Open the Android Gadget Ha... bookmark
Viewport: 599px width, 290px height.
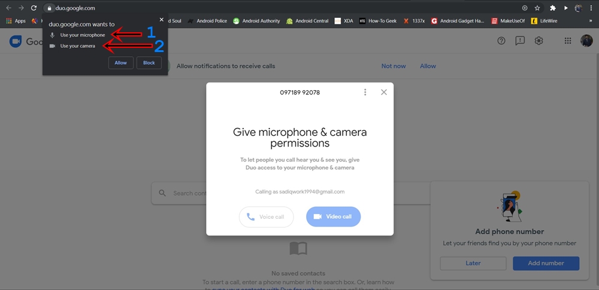[x=458, y=21]
